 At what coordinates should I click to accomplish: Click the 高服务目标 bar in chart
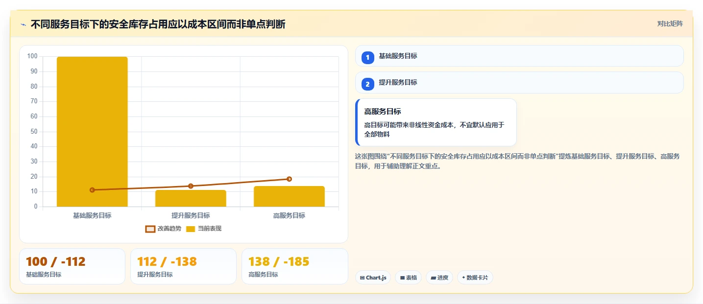point(289,196)
